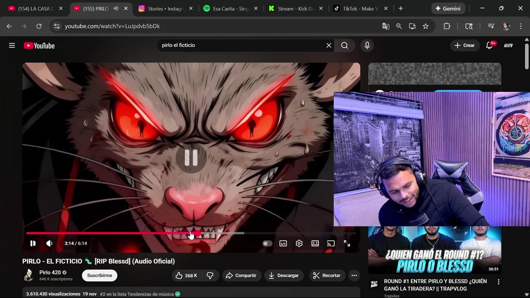Pause the video from the player bar
Viewport: 530px width, 298px height.
[33, 243]
